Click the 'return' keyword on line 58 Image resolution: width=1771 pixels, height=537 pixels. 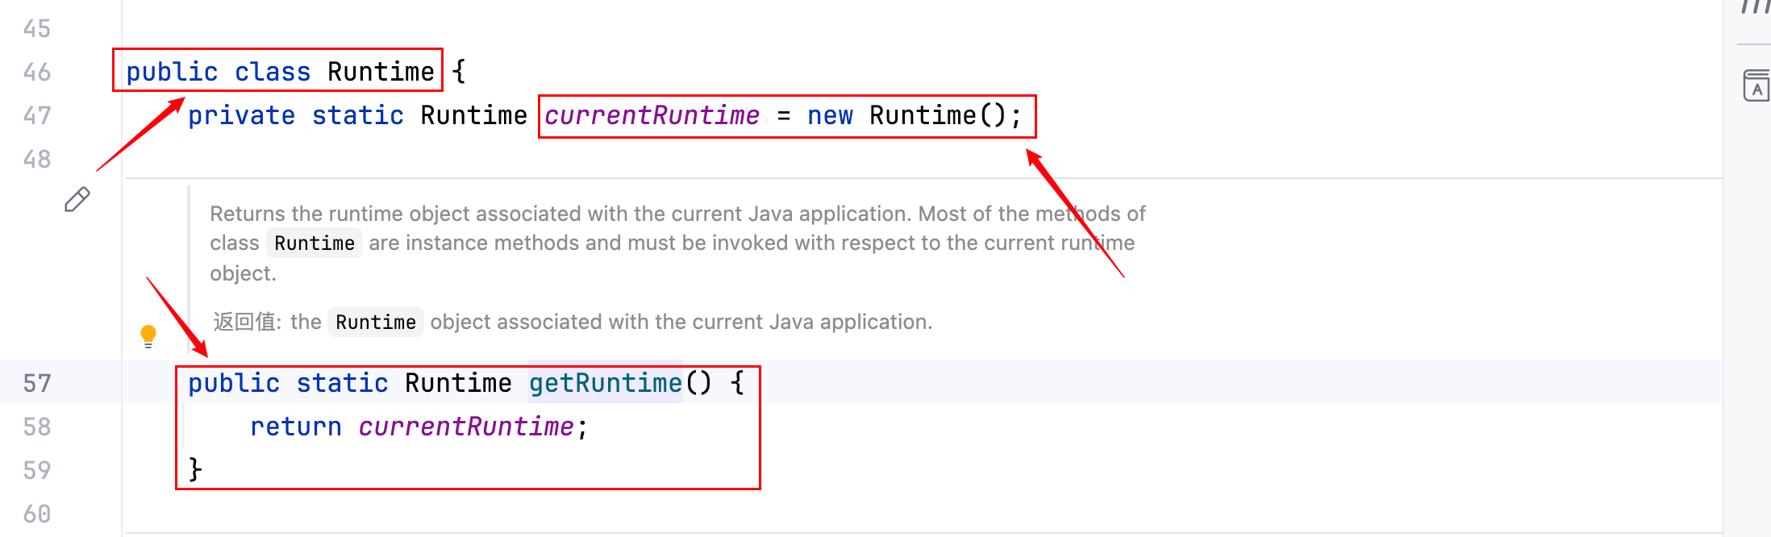pyautogui.click(x=295, y=427)
